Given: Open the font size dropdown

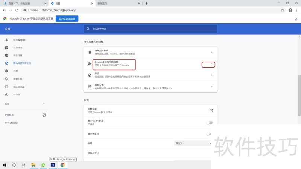Looking at the screenshot, I should pyautogui.click(x=192, y=143).
